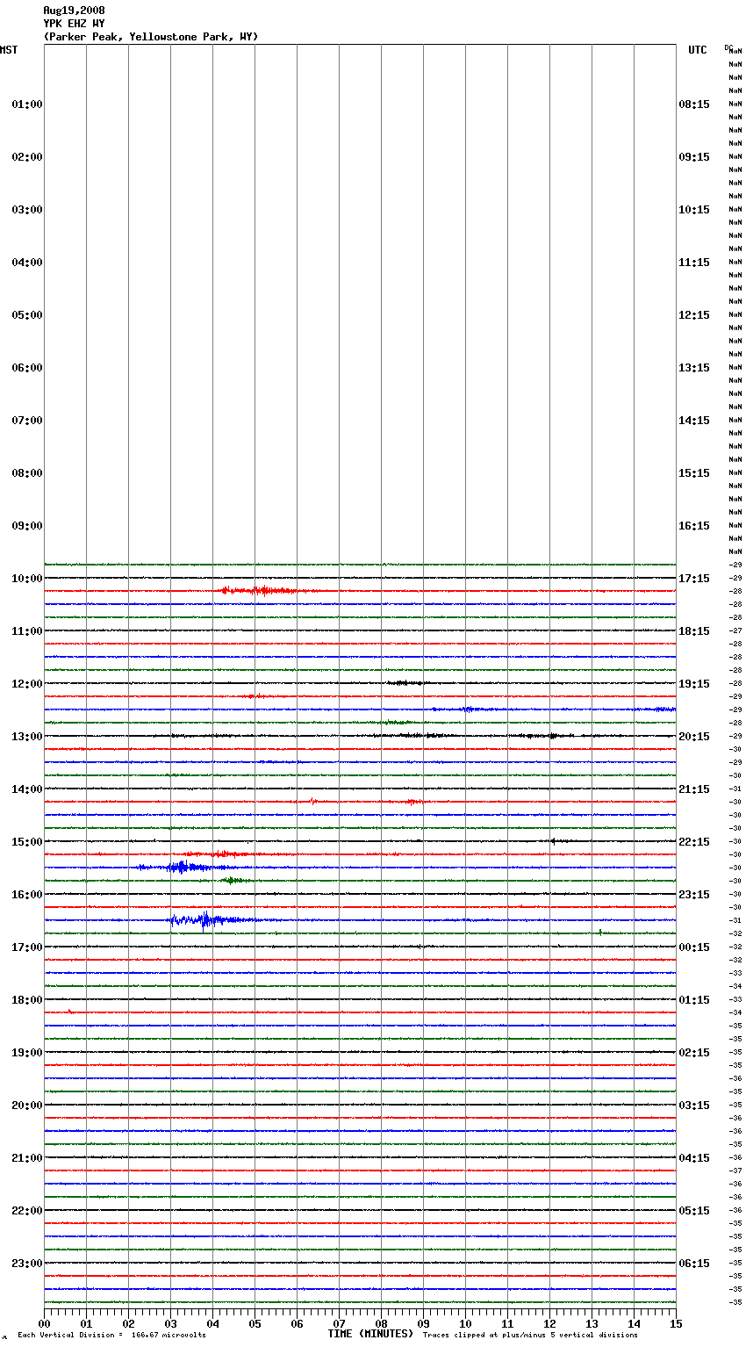Select the 19:15 UTC time label
Viewport: 746px width, 1347px height.
pos(694,684)
